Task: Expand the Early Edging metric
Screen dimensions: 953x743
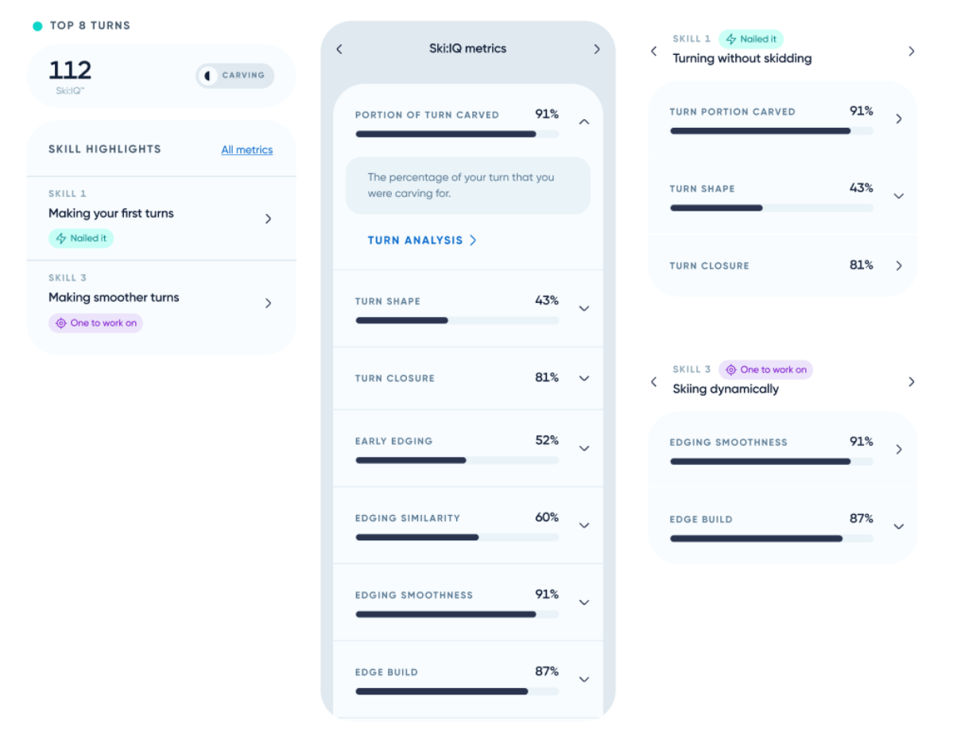Action: click(x=584, y=448)
